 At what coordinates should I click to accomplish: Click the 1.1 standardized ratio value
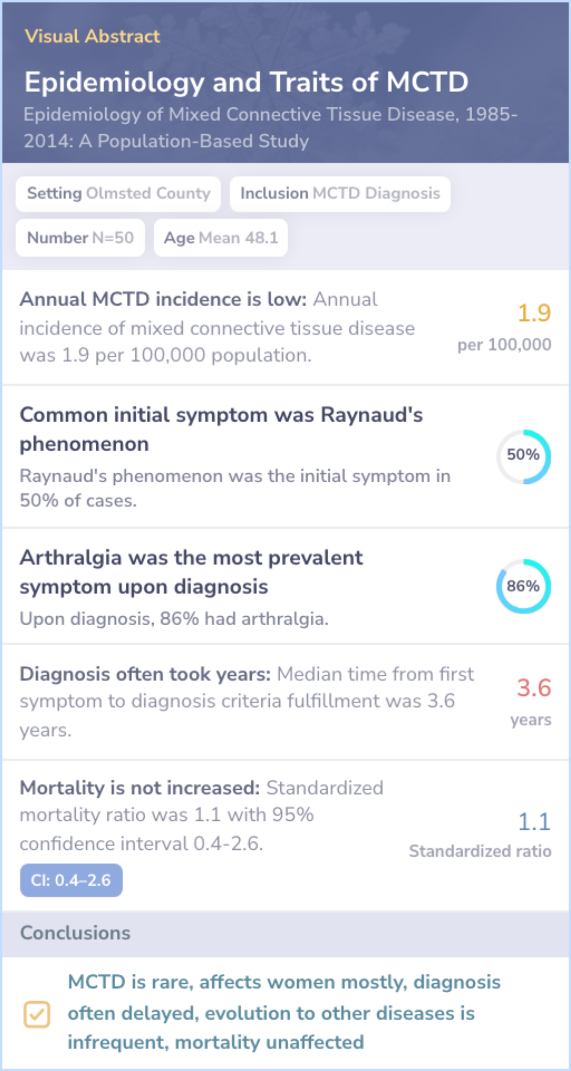(534, 822)
